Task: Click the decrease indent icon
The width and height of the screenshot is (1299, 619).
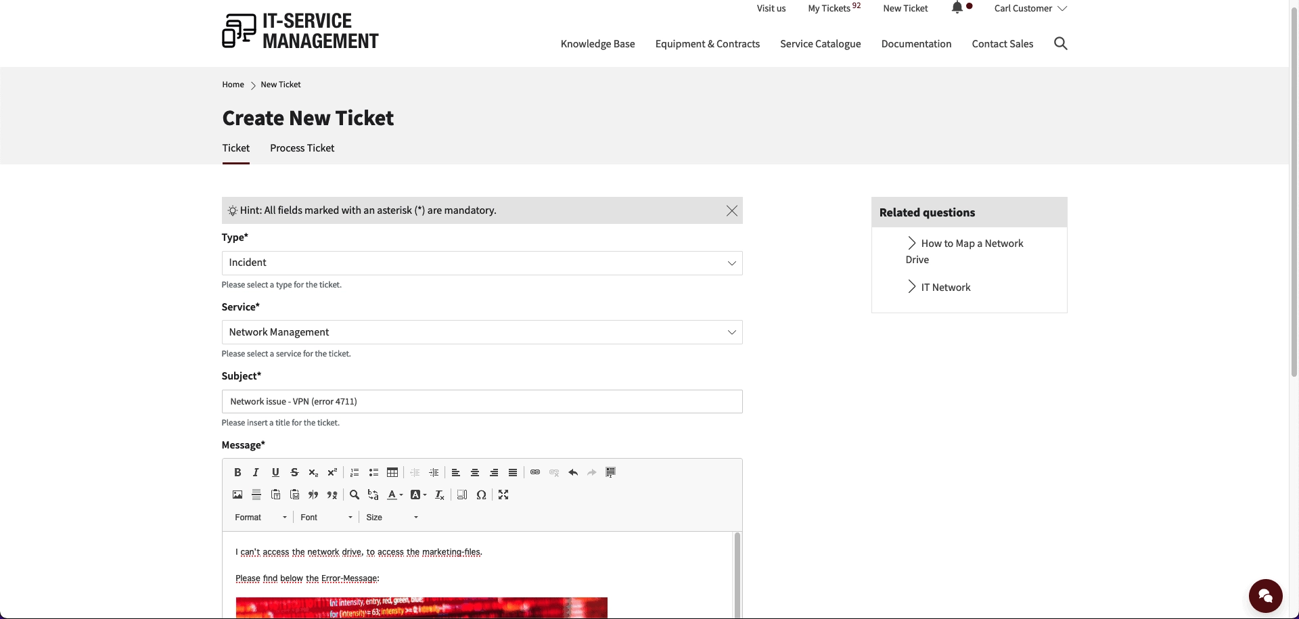Action: point(415,472)
